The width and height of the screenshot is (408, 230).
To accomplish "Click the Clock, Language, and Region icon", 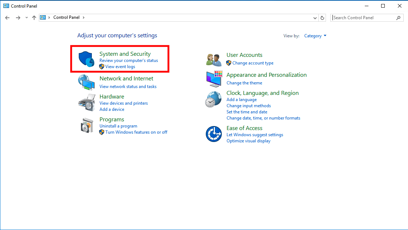I will click(x=213, y=99).
